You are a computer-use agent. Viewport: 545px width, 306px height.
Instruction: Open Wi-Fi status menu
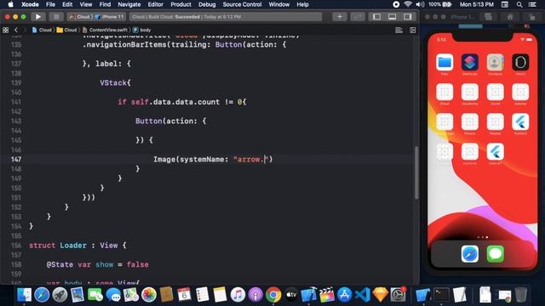(x=408, y=4)
